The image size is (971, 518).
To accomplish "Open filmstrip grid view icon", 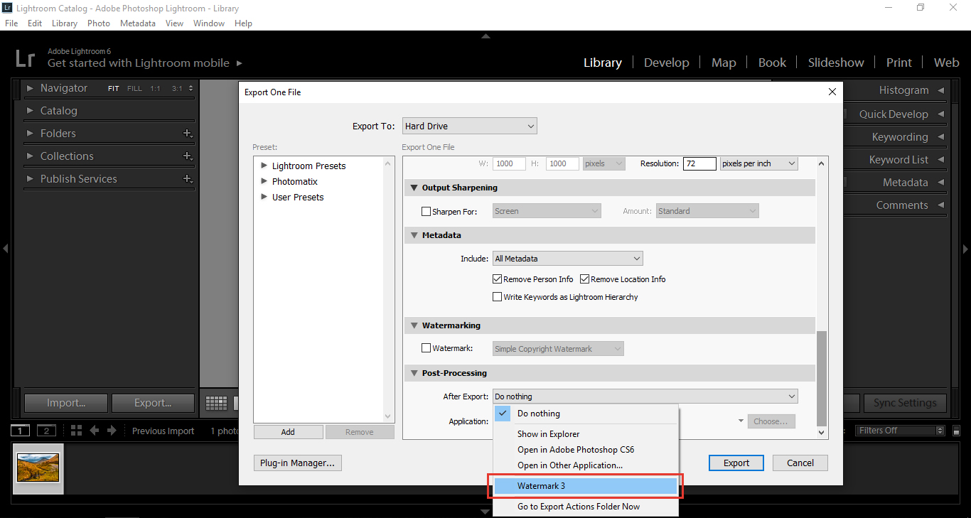I will (77, 431).
